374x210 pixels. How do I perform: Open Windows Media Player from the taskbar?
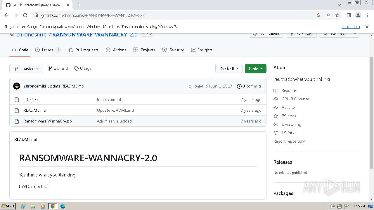coord(43,206)
